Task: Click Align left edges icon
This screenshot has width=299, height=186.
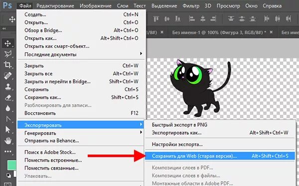Action: [x=192, y=18]
